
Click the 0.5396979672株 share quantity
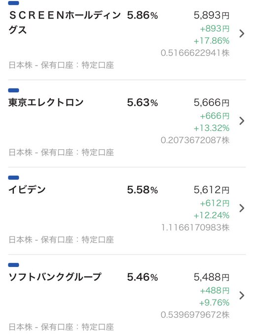pyautogui.click(x=195, y=315)
